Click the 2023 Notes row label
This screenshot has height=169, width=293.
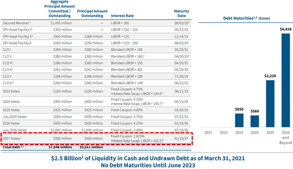[x=11, y=91]
